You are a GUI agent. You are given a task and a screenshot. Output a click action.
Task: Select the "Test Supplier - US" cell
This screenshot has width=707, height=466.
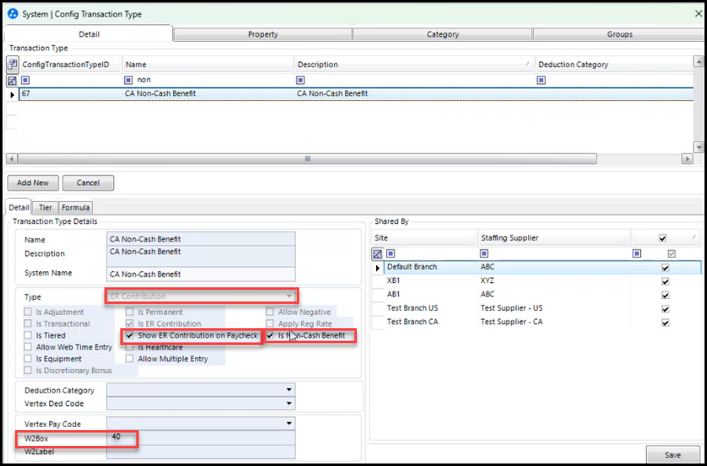pos(554,308)
